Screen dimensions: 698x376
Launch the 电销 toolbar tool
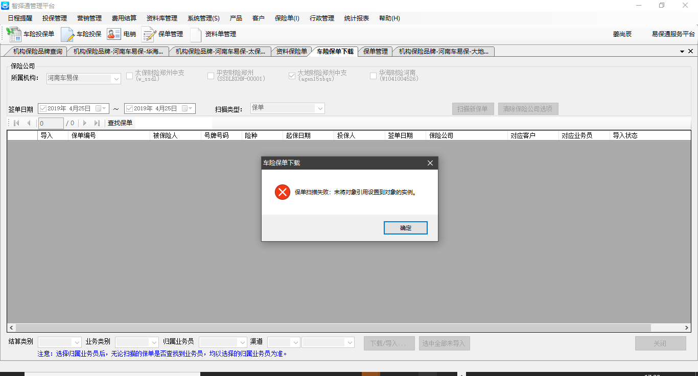122,34
